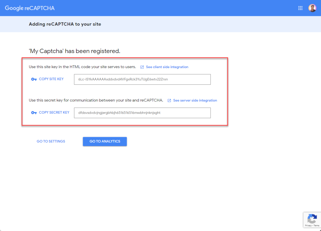Image resolution: width=321 pixels, height=231 pixels.
Task: Click external link icon for client integration
Action: (142, 67)
